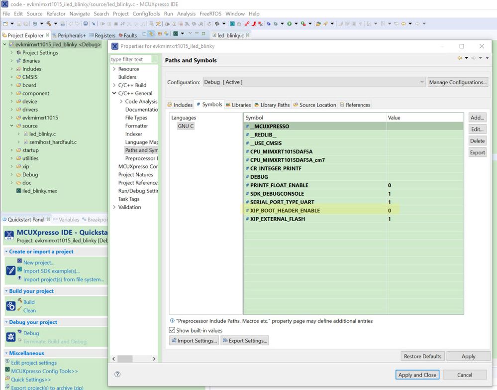Click the Apply and Close button
Screen dimensions: 497x390
pos(417,375)
